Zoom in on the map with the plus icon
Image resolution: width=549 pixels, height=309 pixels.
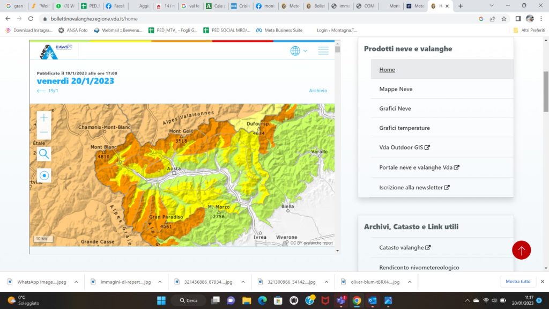[44, 117]
